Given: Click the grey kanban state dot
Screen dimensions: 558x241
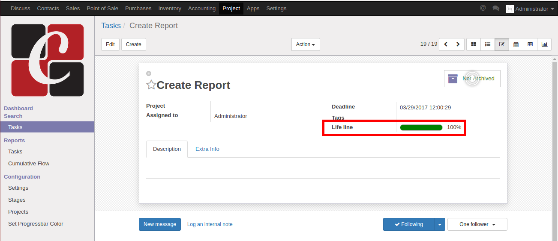Looking at the screenshot, I should pos(149,73).
